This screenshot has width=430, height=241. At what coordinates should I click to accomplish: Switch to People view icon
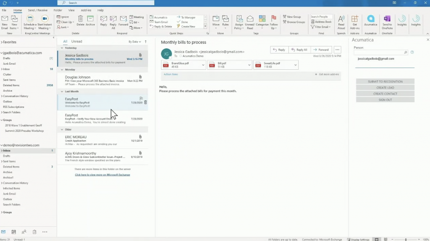point(24,232)
